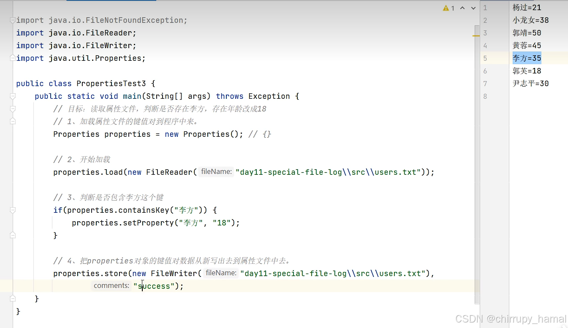Click the class name PropertiesTest3
This screenshot has width=568, height=328.
[111, 84]
